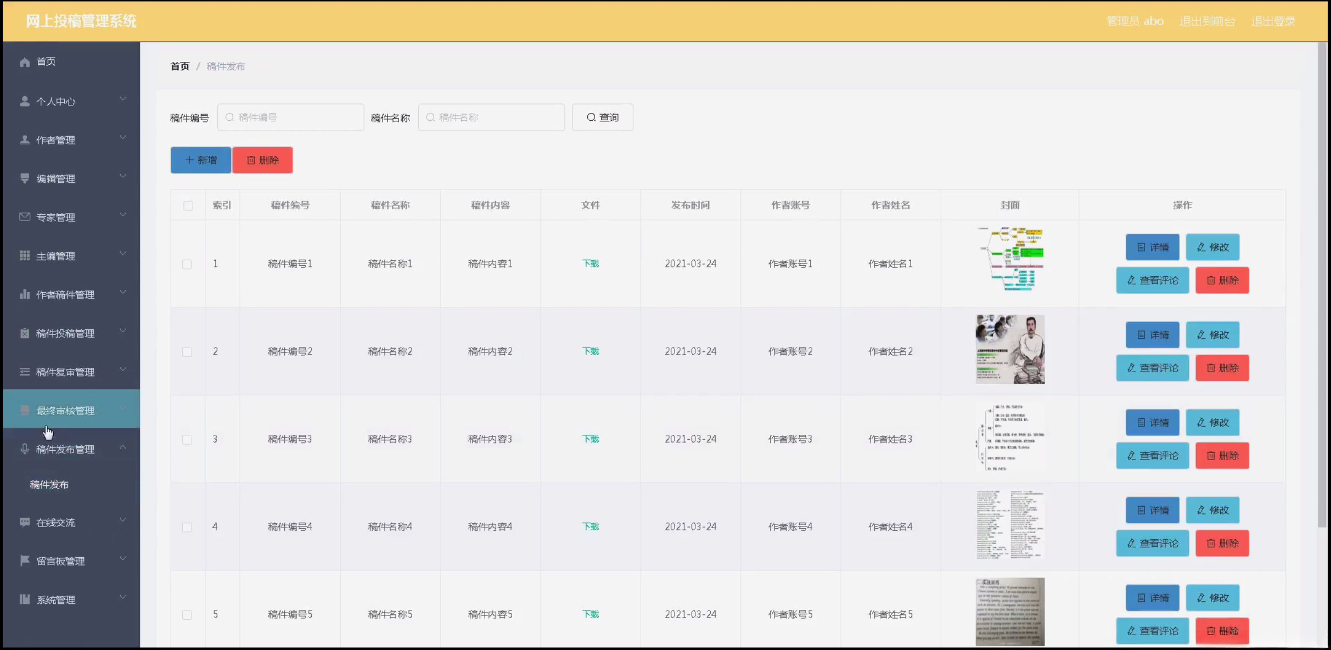Click the home icon in the sidebar
Screen dimensions: 1331x650
[24, 62]
